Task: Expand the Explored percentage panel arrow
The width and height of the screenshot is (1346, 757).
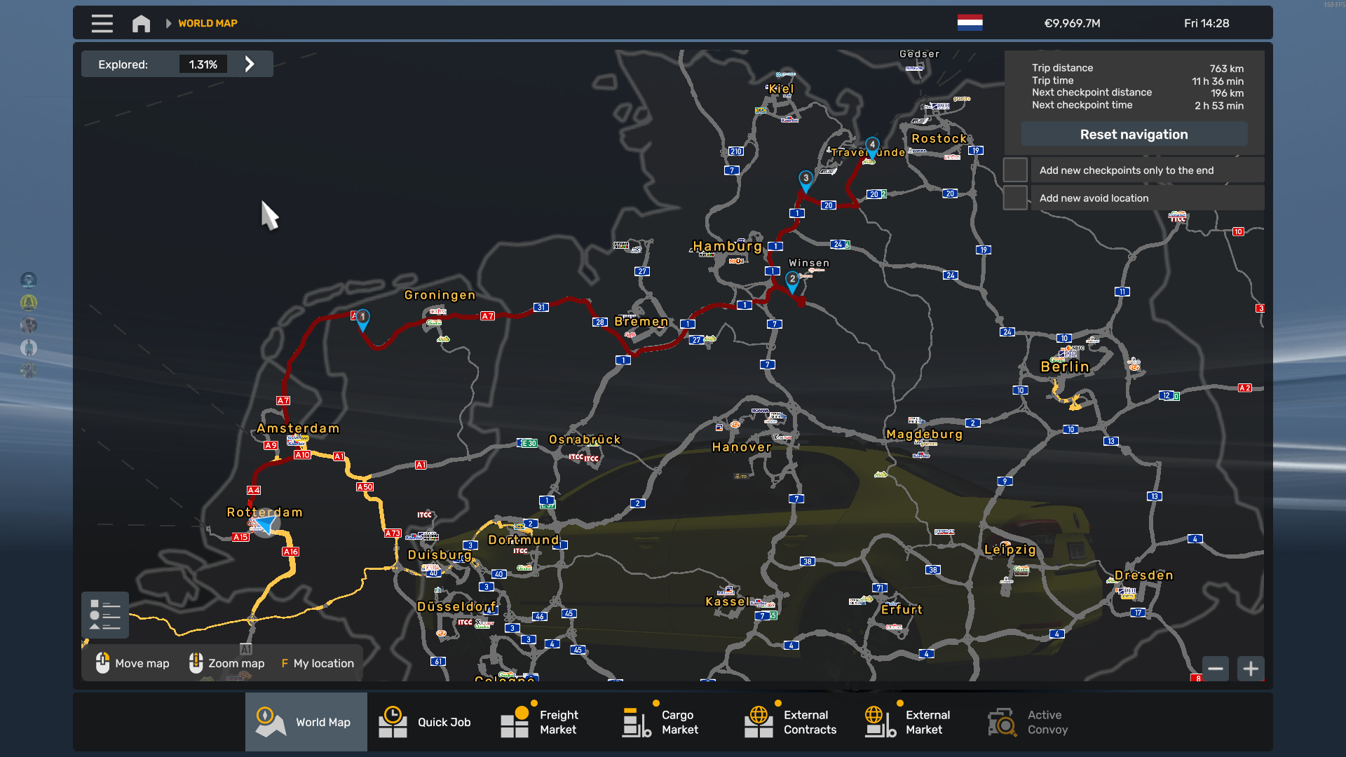Action: coord(250,64)
